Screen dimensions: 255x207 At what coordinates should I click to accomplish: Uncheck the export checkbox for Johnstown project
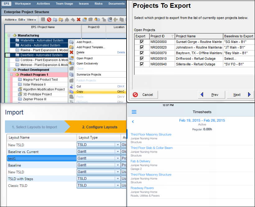[142, 47]
